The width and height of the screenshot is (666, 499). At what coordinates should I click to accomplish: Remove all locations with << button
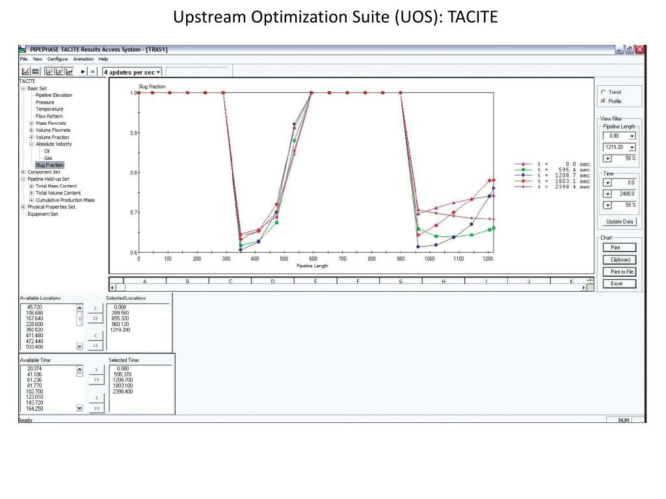(x=95, y=346)
